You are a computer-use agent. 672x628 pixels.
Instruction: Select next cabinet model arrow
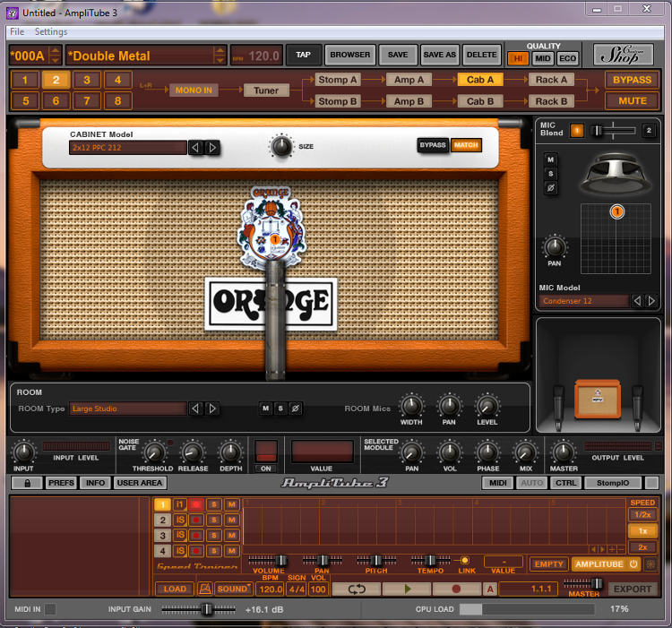212,148
